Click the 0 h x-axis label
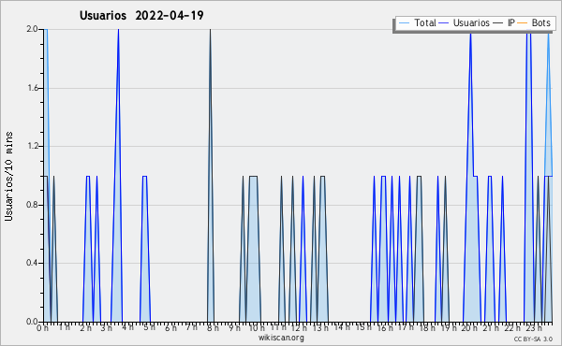This screenshot has height=346, width=562. [42, 328]
